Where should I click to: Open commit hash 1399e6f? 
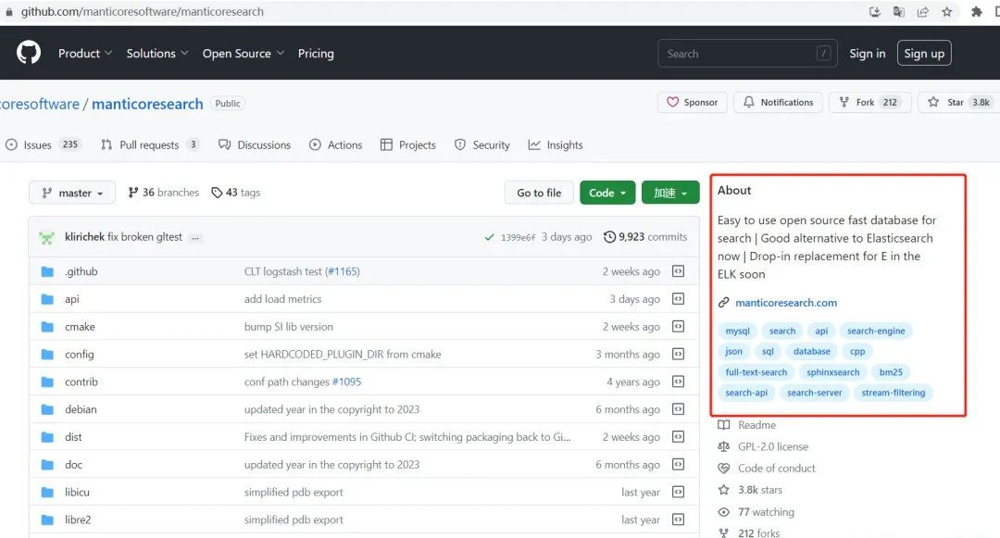(518, 237)
